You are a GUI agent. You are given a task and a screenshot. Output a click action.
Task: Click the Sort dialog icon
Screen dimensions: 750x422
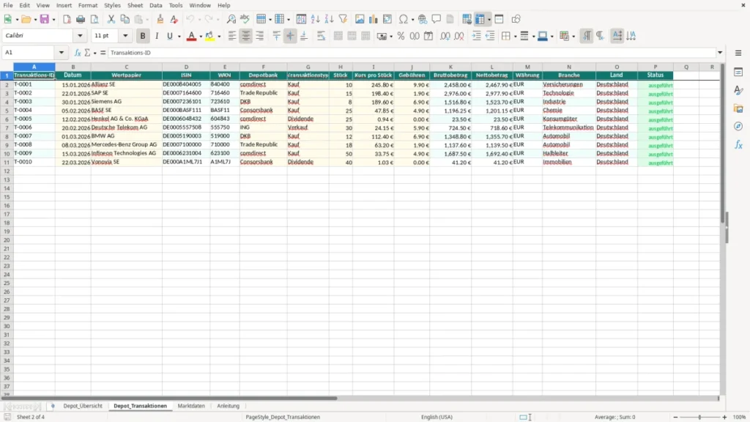pyautogui.click(x=301, y=19)
